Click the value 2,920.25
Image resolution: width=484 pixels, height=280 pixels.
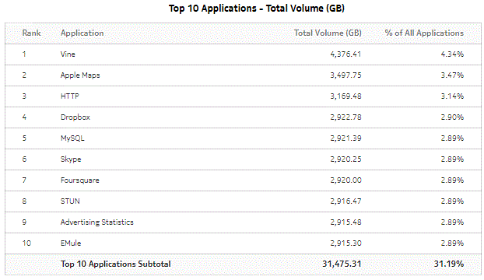345,159
